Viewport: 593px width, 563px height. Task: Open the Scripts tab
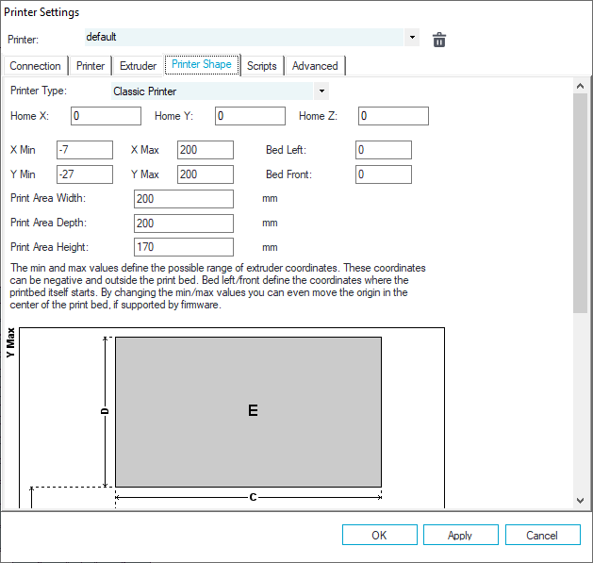[x=262, y=66]
